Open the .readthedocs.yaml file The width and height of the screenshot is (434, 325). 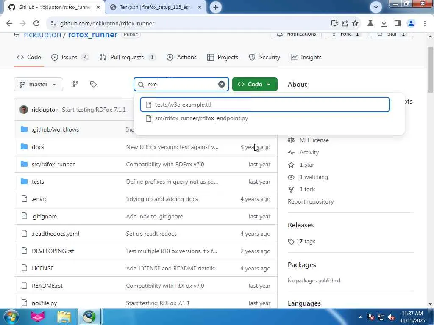coord(56,234)
